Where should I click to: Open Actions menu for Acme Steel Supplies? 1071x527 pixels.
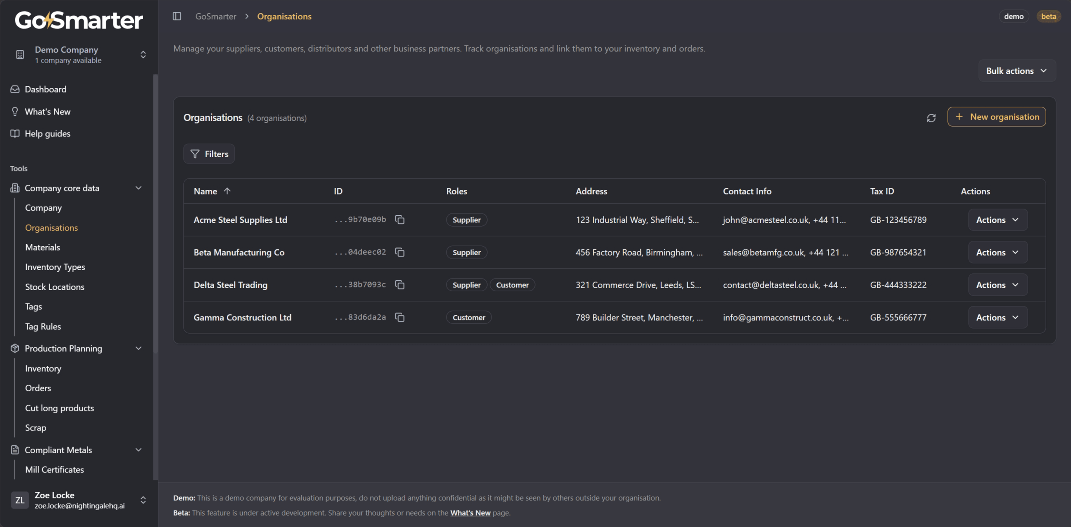[998, 220]
